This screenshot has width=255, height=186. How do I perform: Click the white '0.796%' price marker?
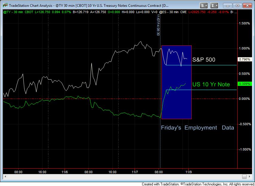point(245,59)
